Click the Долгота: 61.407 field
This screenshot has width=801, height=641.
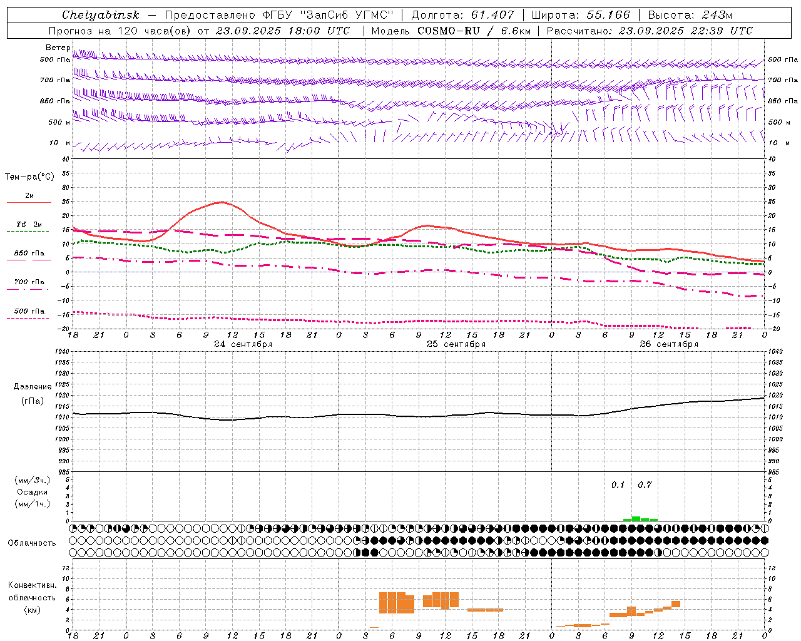coord(462,15)
